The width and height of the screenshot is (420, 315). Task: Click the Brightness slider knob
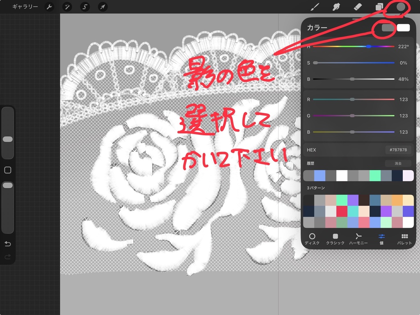352,79
